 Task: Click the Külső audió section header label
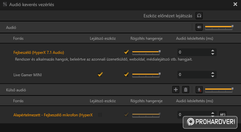tap(16, 90)
